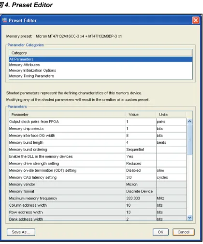Open the CAS latency value 3.0
This screenshot has width=203, height=244.
pos(141,177)
